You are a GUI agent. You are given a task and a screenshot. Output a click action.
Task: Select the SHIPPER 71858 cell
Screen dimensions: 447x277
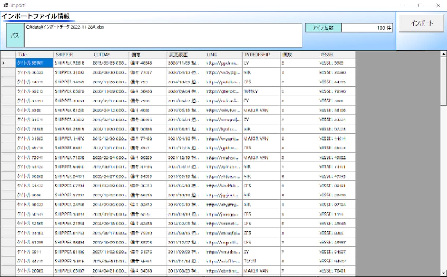tap(72, 157)
